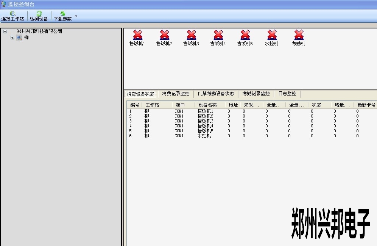Select table row 6 with 水控机
This screenshot has height=246, width=377.
(x=252, y=136)
